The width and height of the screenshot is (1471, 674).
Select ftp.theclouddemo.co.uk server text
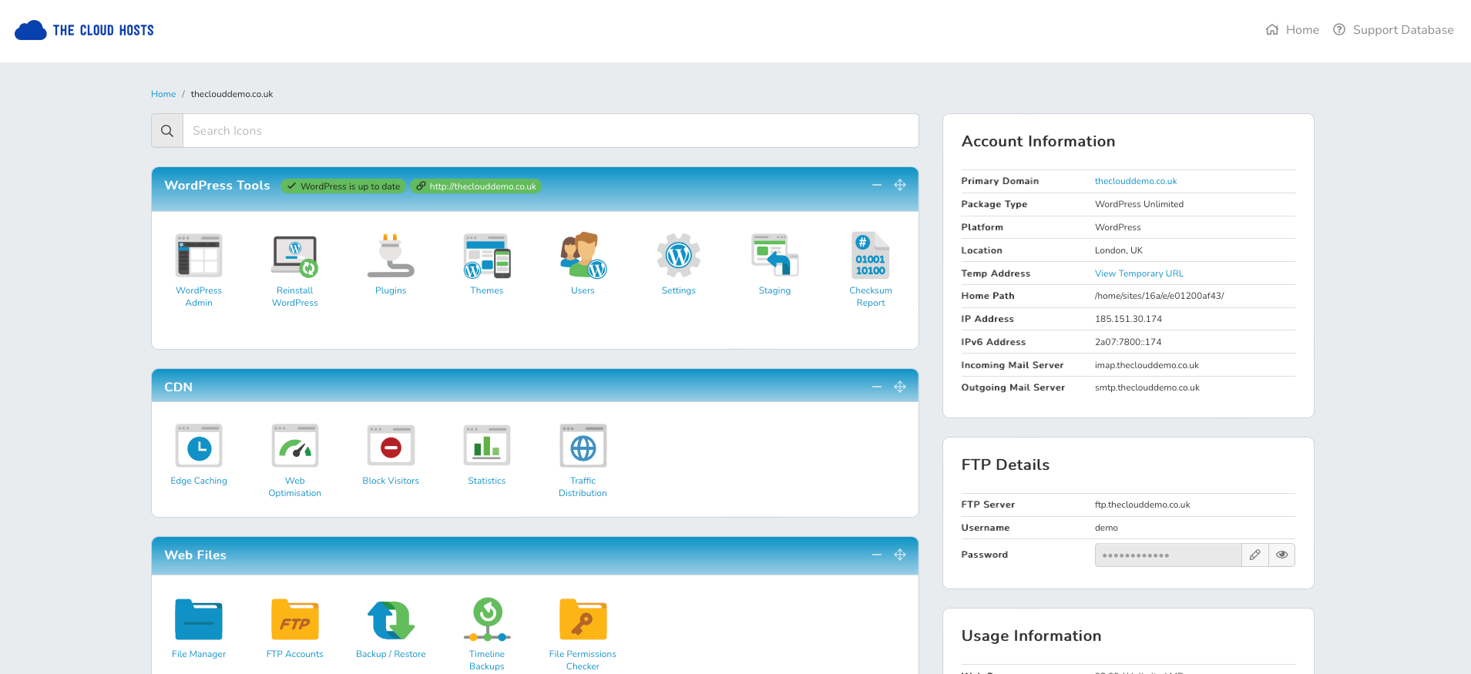pos(1143,505)
